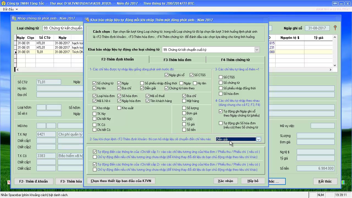Viewport: 352px width, 198px height.
Task: Click the dotted grip icon on Nhập chứng từ title bar
Action: click(x=338, y=18)
